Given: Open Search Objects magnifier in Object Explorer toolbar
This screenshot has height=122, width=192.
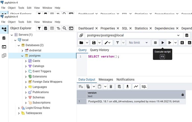Looking at the screenshot, I should tap(65, 28).
